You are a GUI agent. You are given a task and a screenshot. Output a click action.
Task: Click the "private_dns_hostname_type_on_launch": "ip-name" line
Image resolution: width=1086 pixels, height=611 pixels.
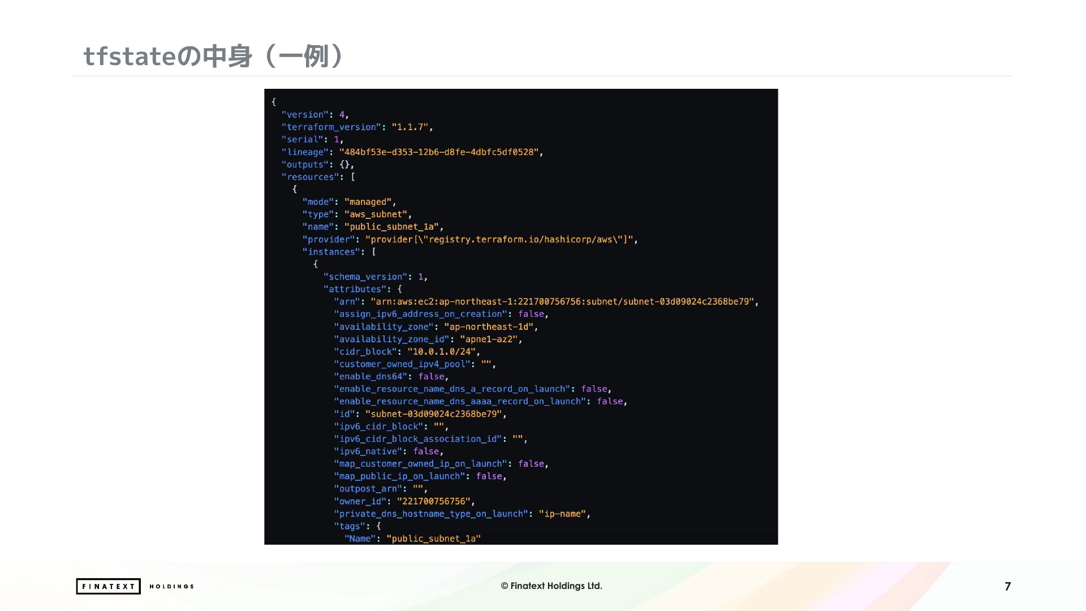click(x=462, y=514)
